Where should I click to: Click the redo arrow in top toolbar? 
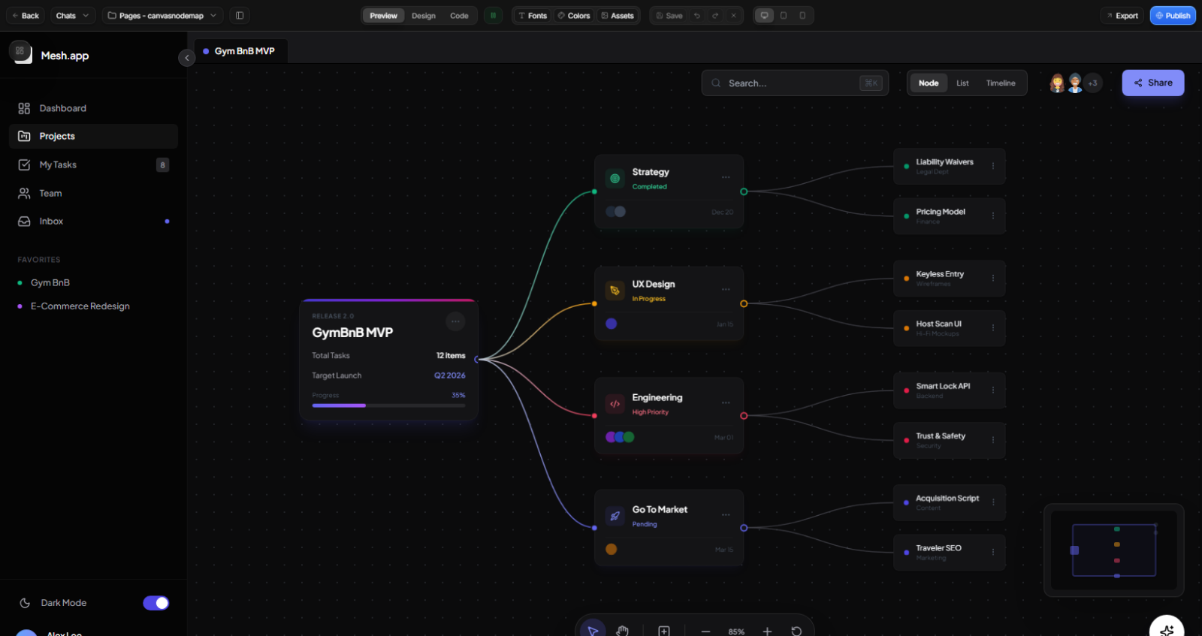click(x=715, y=15)
